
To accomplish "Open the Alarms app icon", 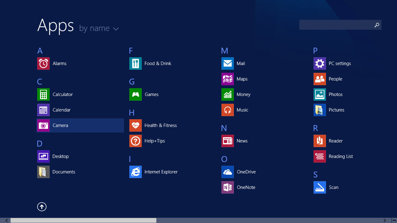I will click(x=43, y=63).
